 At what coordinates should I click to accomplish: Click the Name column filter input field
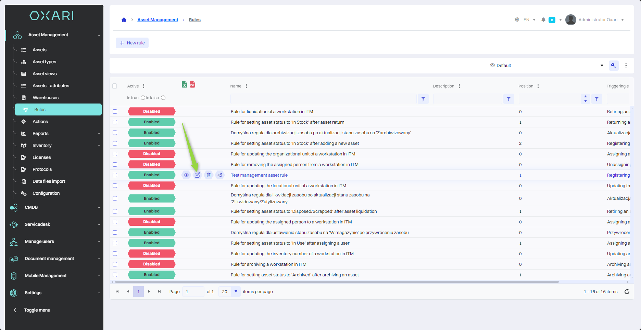(x=323, y=99)
